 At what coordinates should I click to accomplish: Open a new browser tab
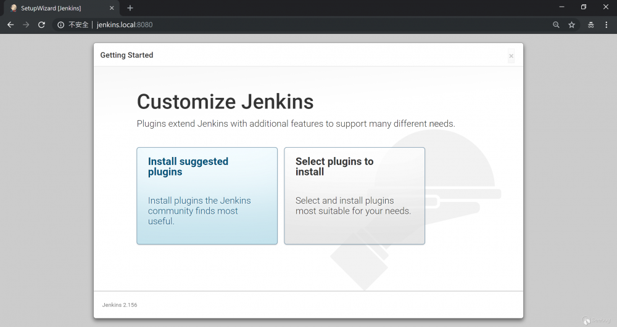tap(130, 8)
